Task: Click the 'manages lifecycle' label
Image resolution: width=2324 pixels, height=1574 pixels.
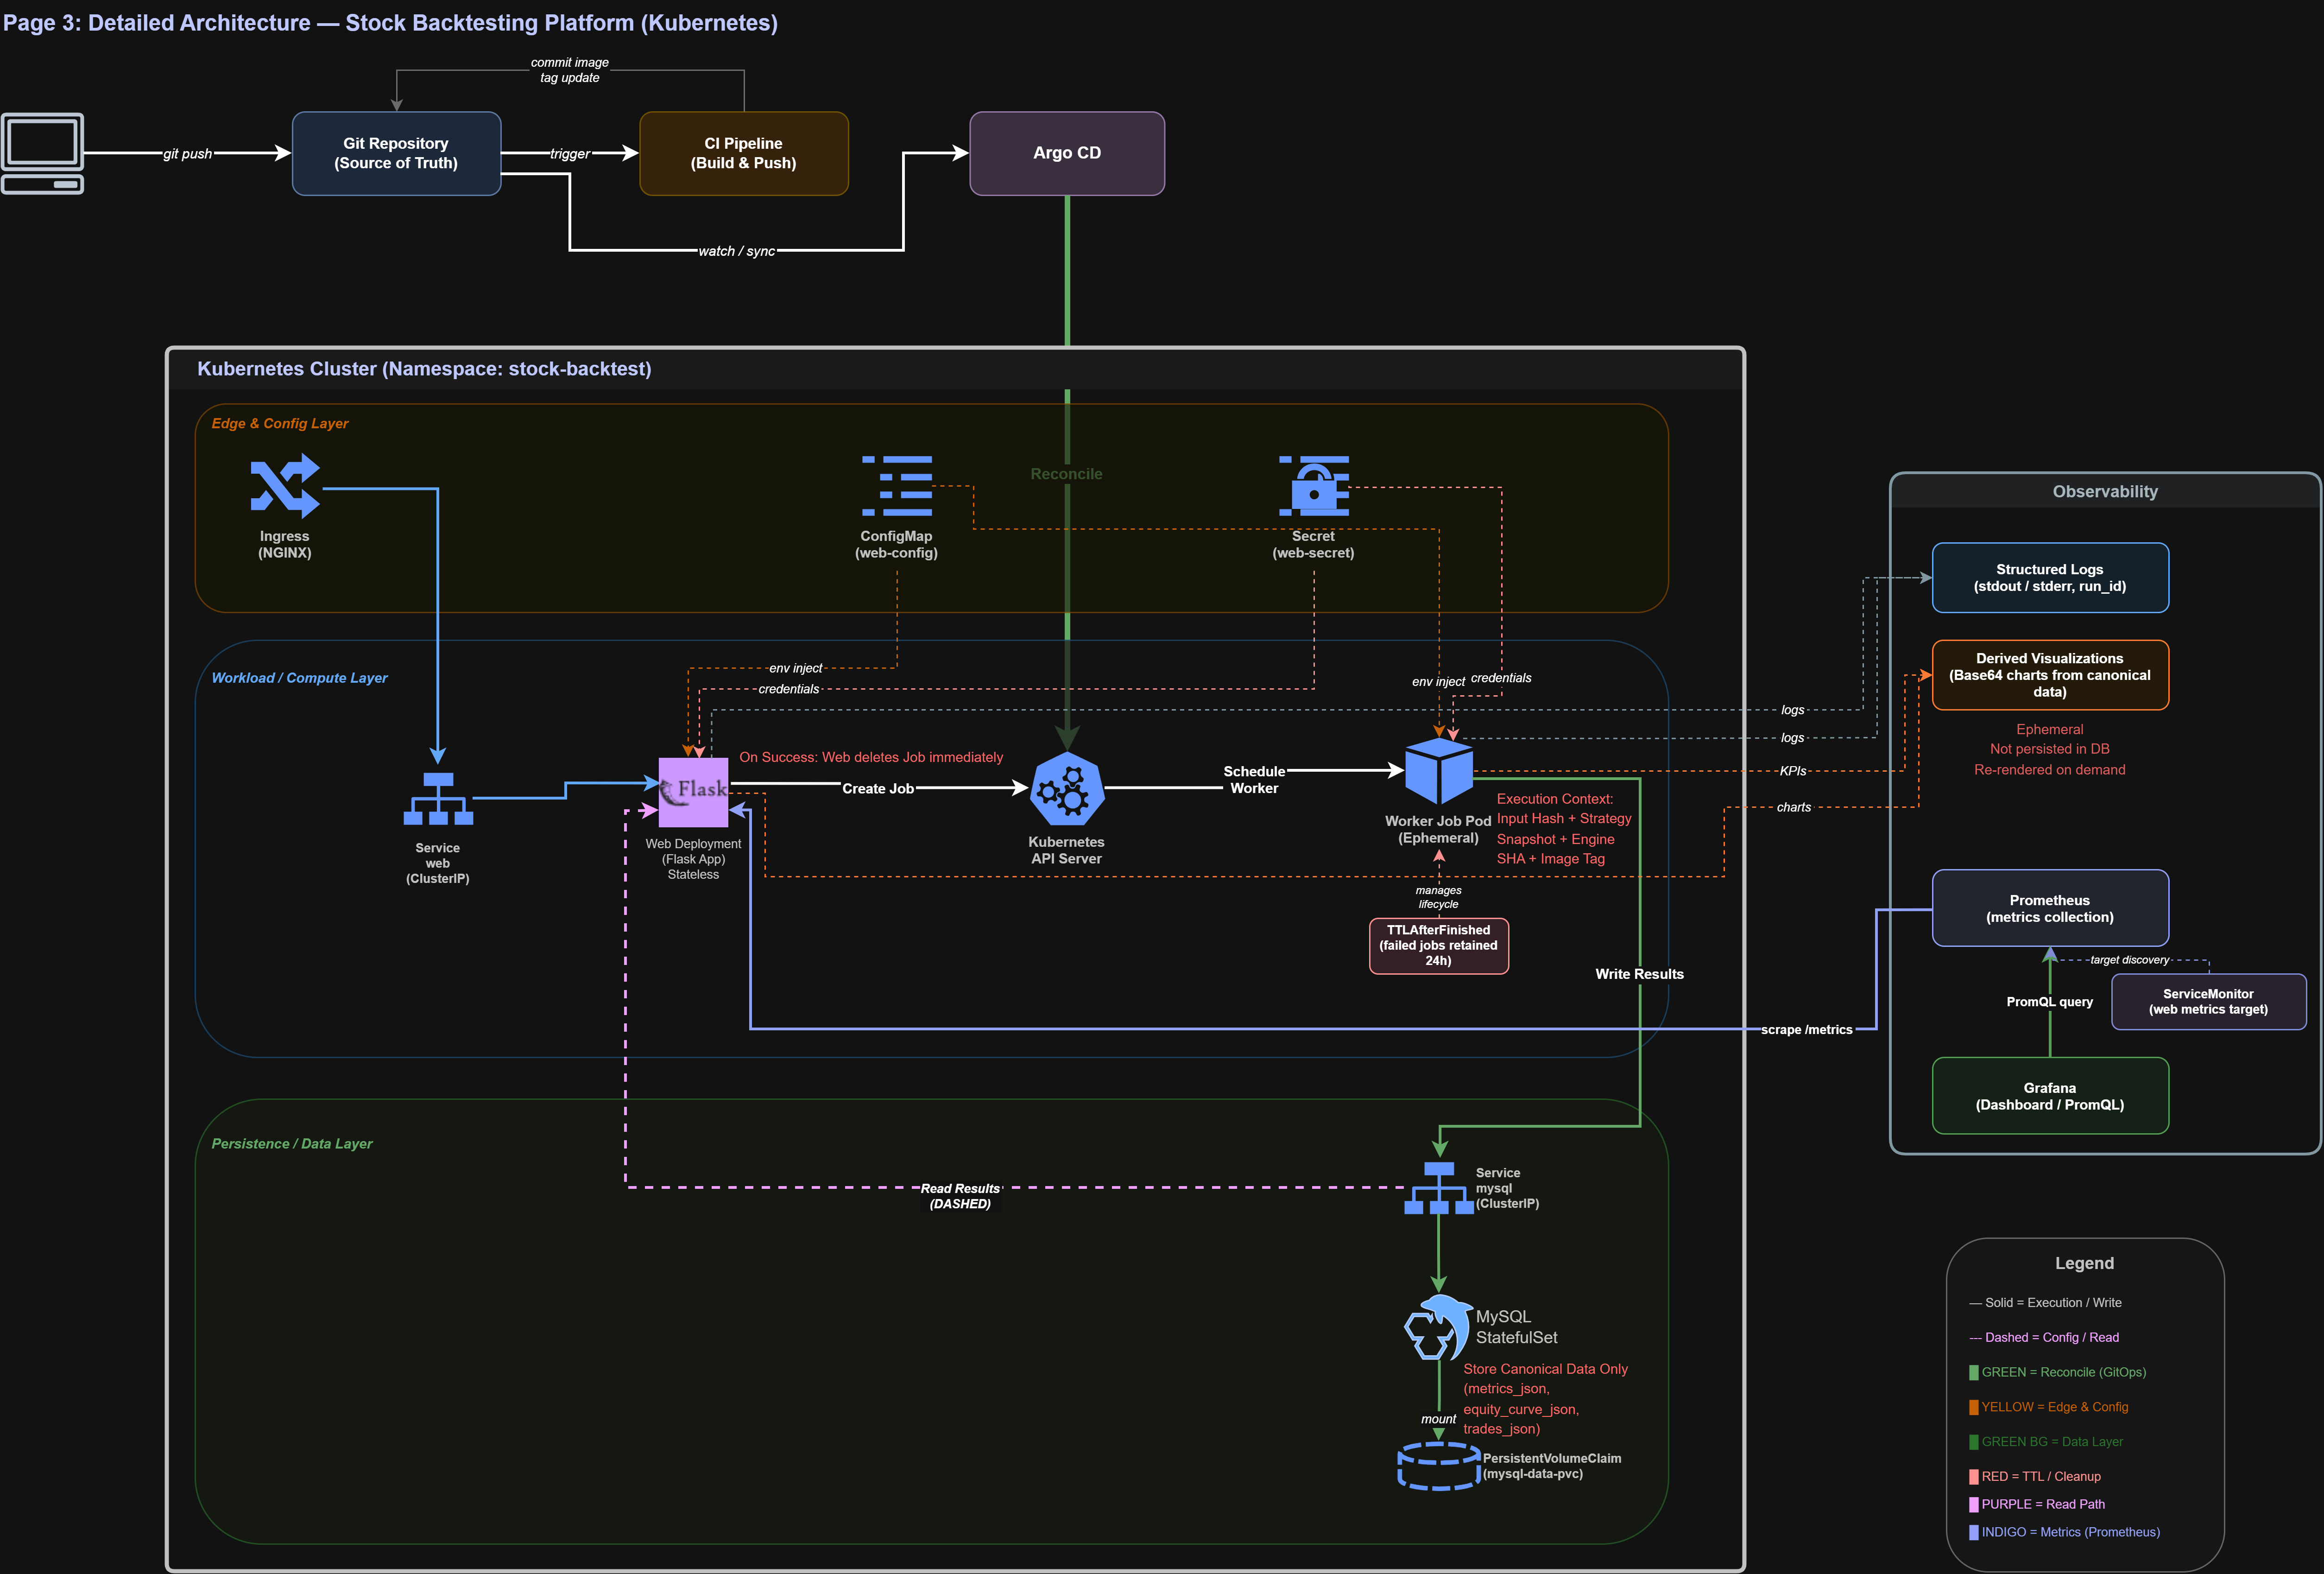Action: tap(1439, 898)
